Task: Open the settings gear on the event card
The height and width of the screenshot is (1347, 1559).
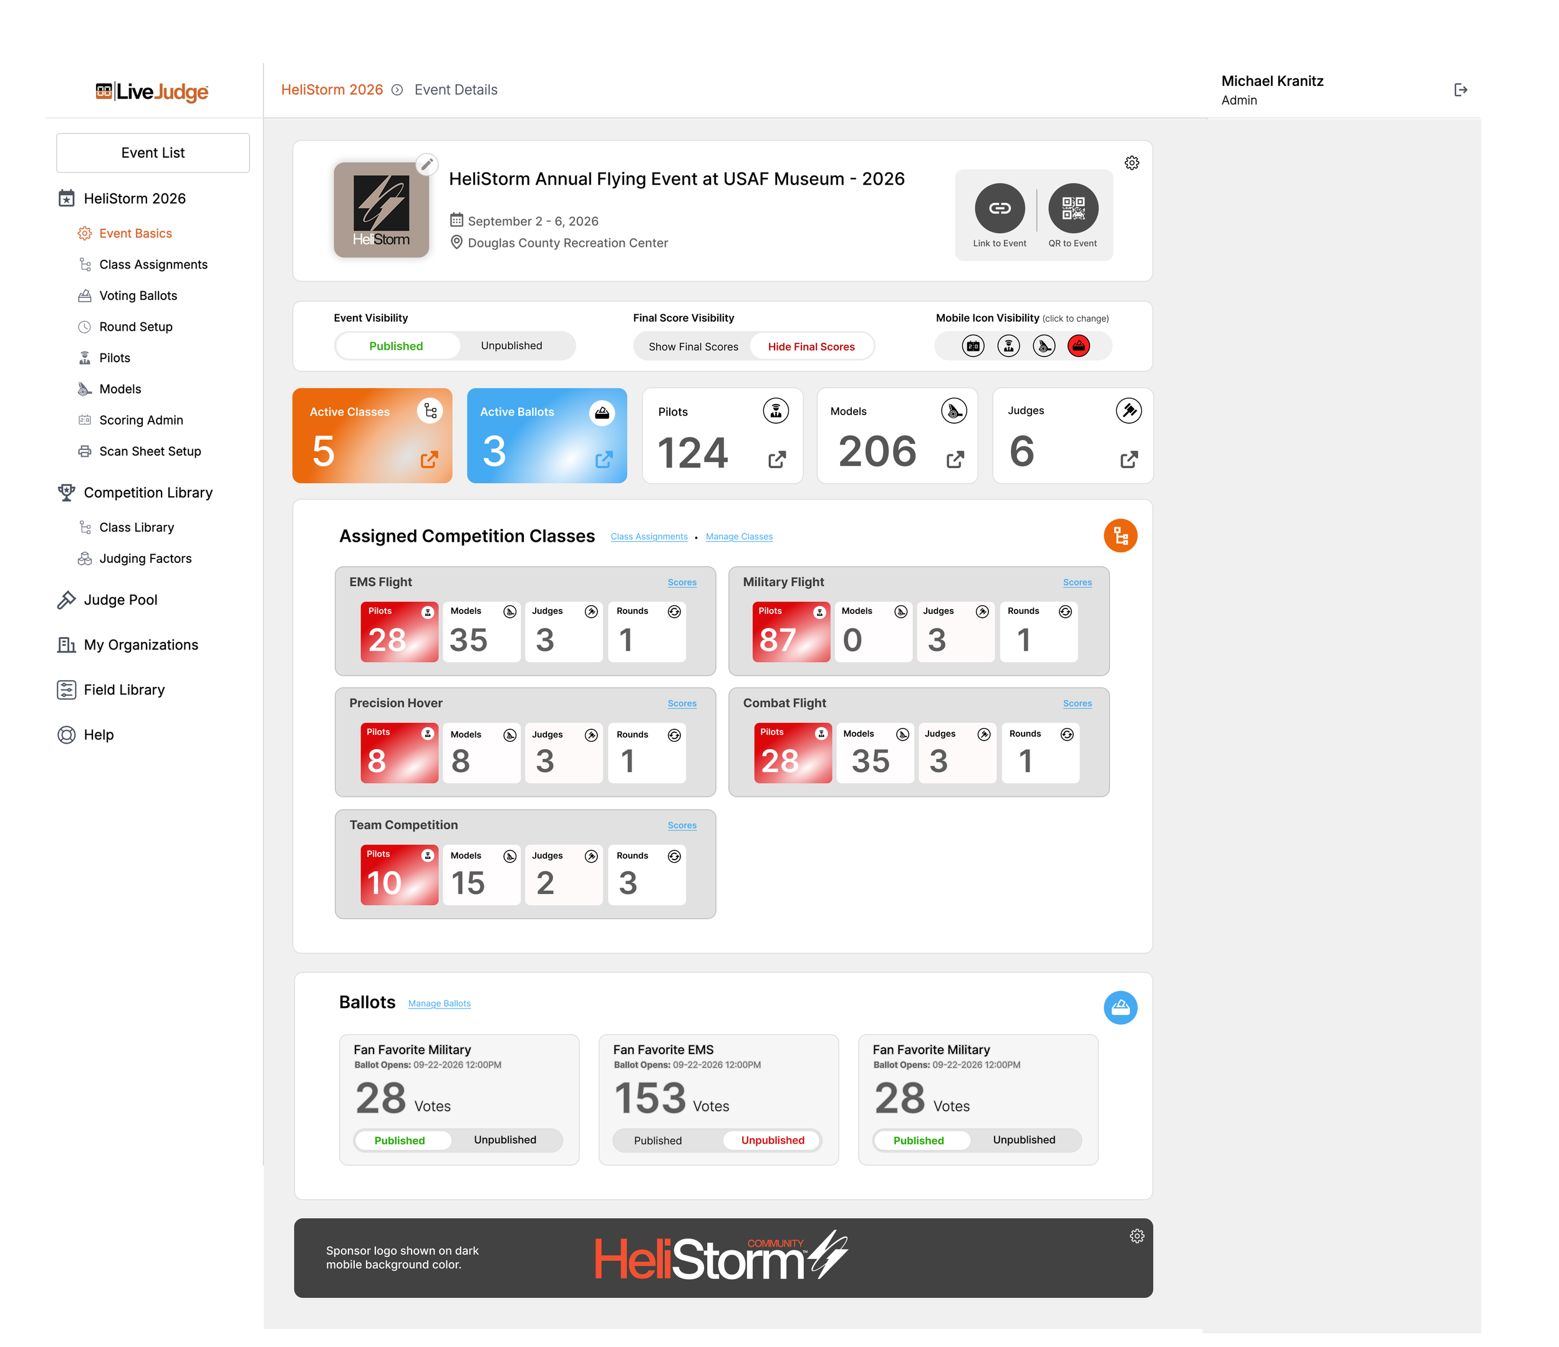Action: tap(1132, 163)
